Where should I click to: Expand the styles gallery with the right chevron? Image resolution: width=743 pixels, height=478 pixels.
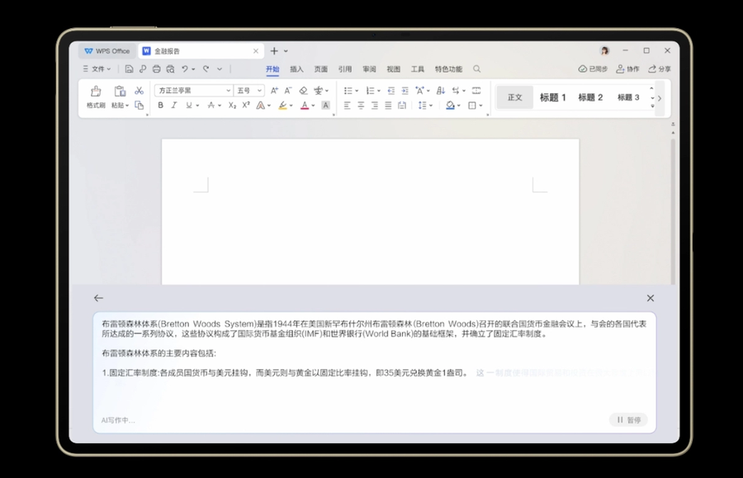(660, 98)
